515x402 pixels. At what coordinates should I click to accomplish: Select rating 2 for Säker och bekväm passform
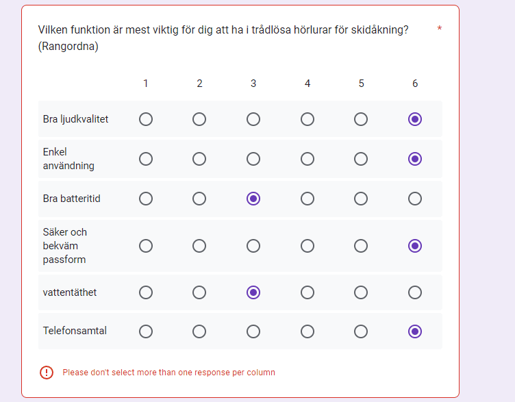tap(199, 246)
